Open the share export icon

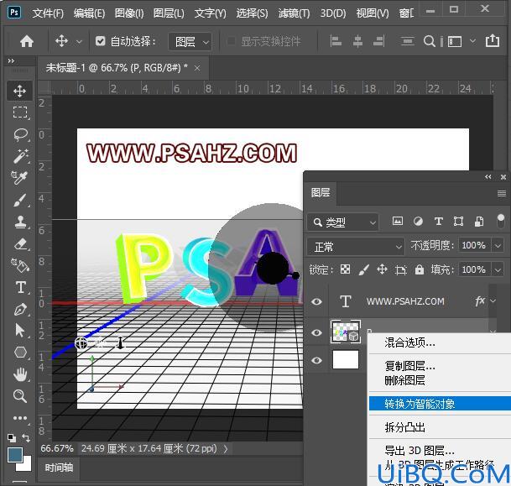click(492, 41)
